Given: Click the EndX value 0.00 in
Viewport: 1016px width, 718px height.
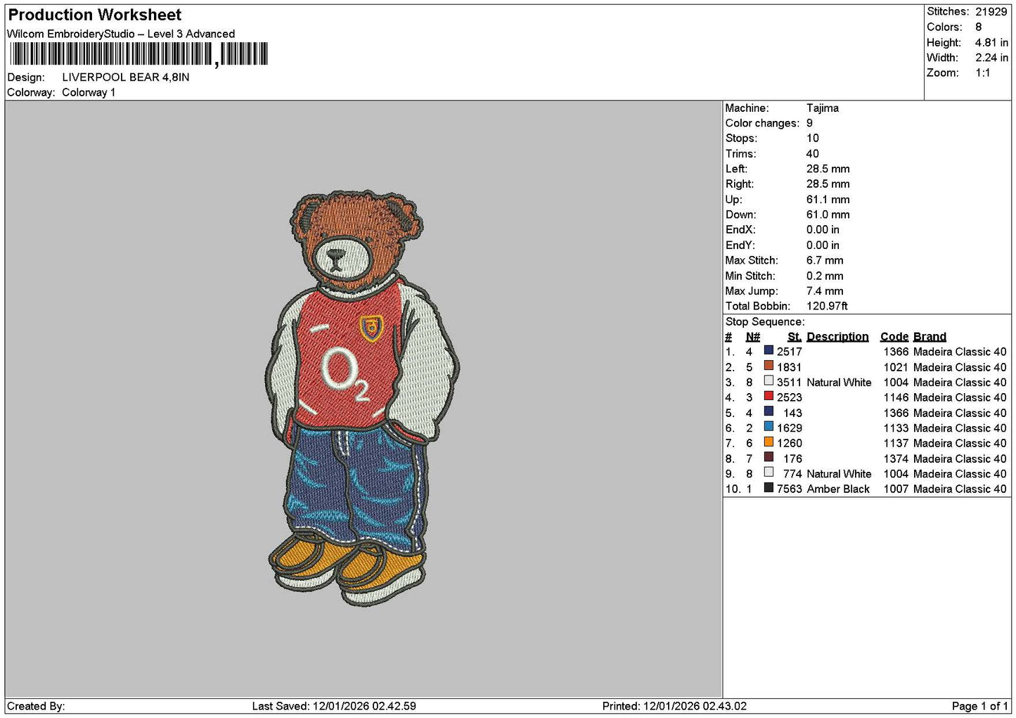Looking at the screenshot, I should pos(823,230).
